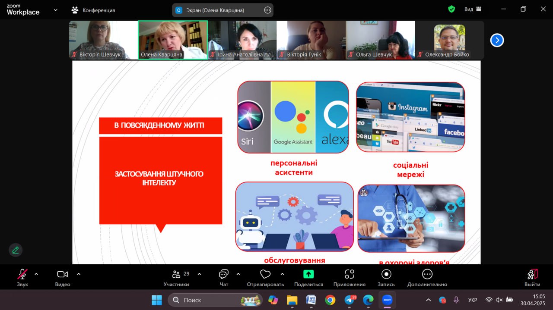Click the Отреагировать reactions heart icon

click(x=265, y=275)
